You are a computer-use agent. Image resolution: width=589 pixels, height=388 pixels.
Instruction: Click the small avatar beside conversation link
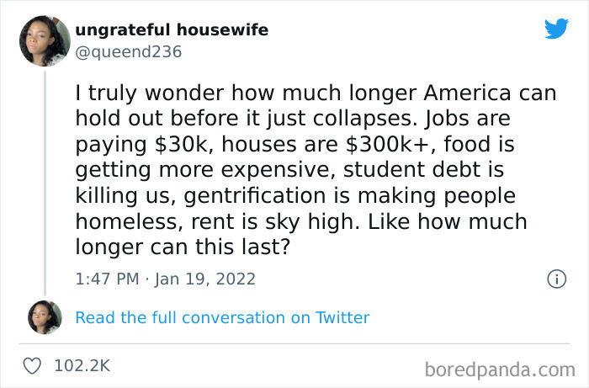click(x=44, y=317)
